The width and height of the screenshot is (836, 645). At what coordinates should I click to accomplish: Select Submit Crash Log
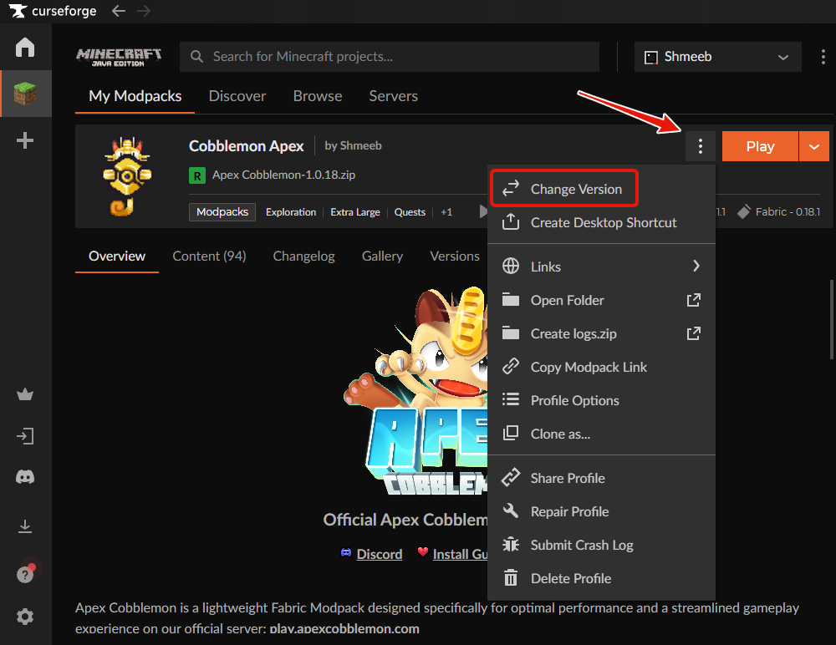(601, 545)
